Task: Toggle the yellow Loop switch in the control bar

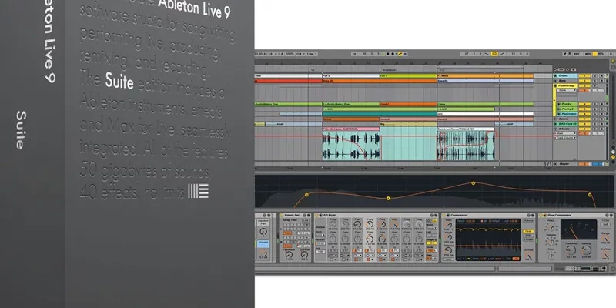Action: pos(494,54)
